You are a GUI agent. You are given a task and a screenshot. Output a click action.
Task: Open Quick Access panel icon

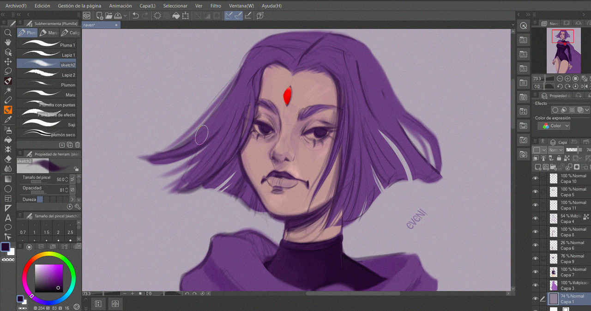(x=523, y=26)
